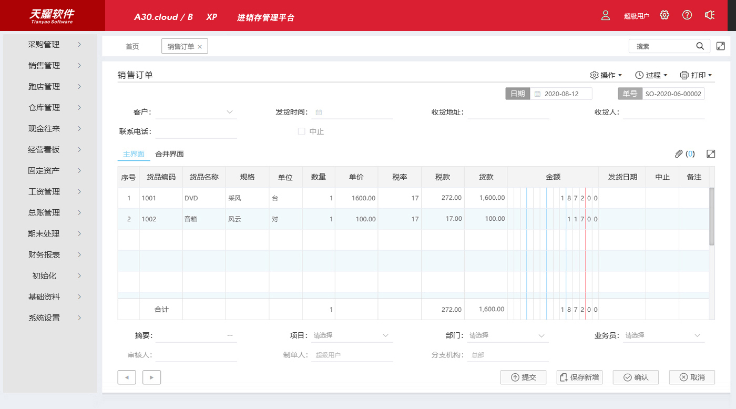Click the search magnifier icon
Image resolution: width=736 pixels, height=409 pixels.
coord(700,46)
